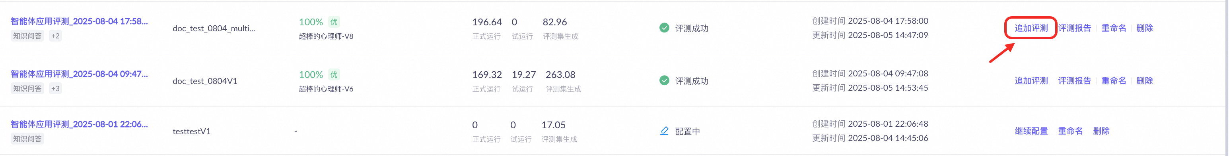
Task: Click highlighted 追加评测 in first row
Action: [1031, 28]
